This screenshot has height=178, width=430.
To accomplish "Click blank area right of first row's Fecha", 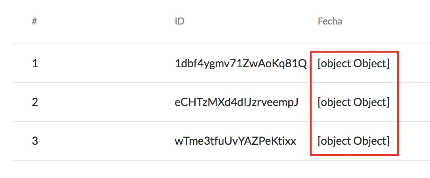I will [x=415, y=64].
